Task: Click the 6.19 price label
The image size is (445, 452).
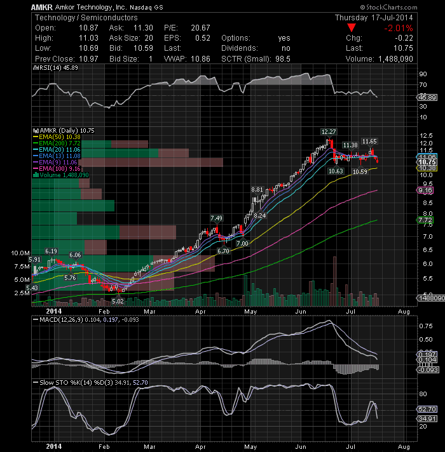Action: pos(51,251)
